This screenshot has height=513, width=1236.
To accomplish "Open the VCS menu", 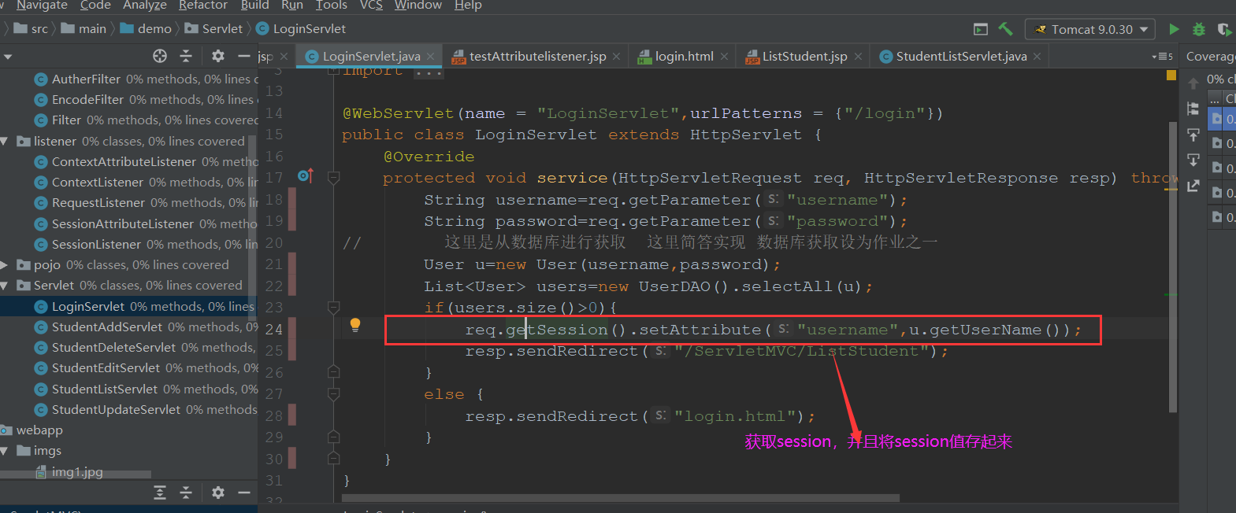I will coord(371,6).
